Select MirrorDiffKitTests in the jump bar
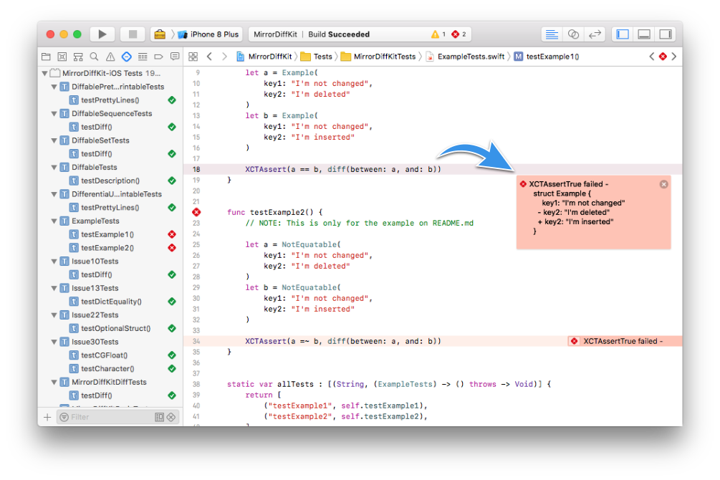The image size is (720, 480). pos(378,57)
